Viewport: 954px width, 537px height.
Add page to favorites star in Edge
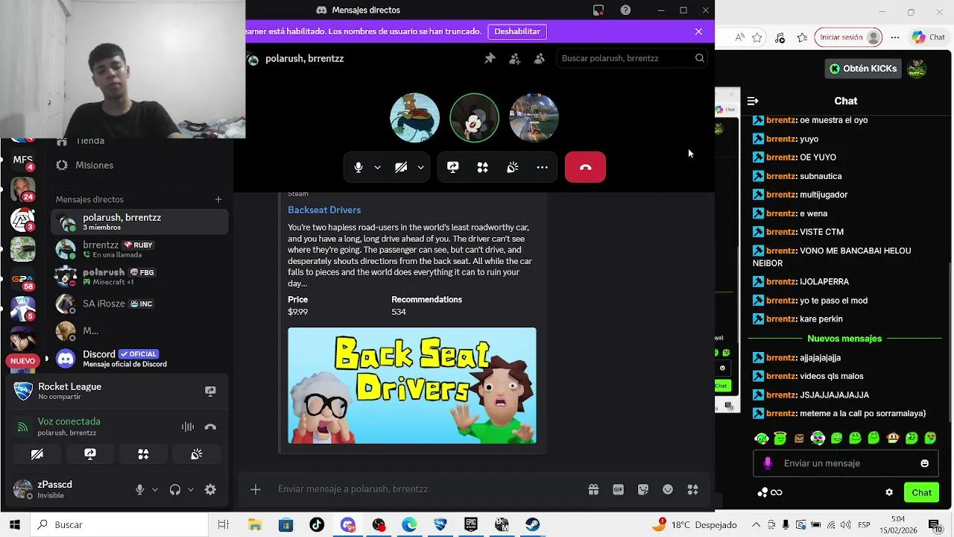[x=756, y=37]
